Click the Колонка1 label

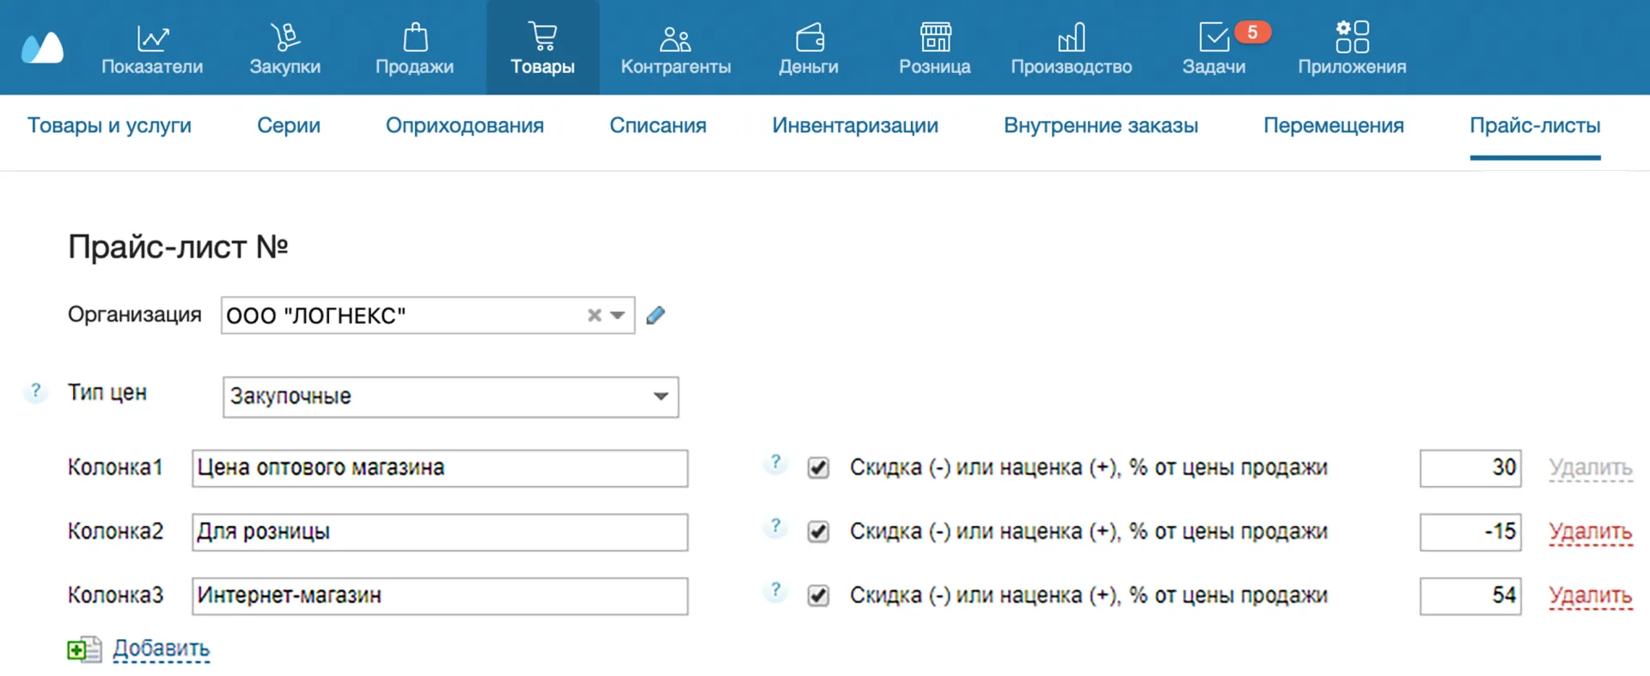coord(115,467)
